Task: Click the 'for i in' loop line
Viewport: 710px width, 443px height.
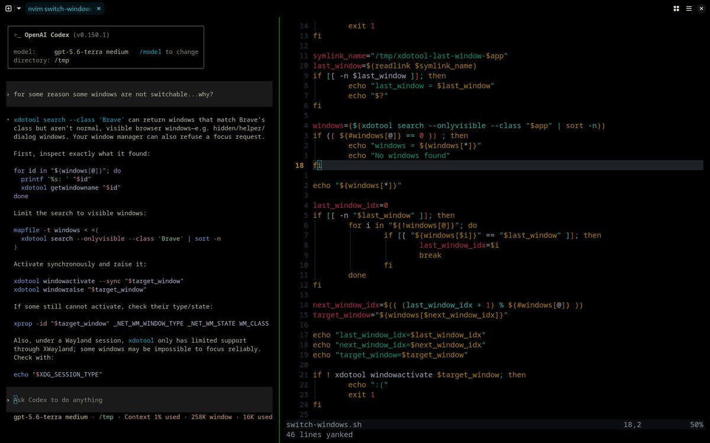Action: point(412,225)
